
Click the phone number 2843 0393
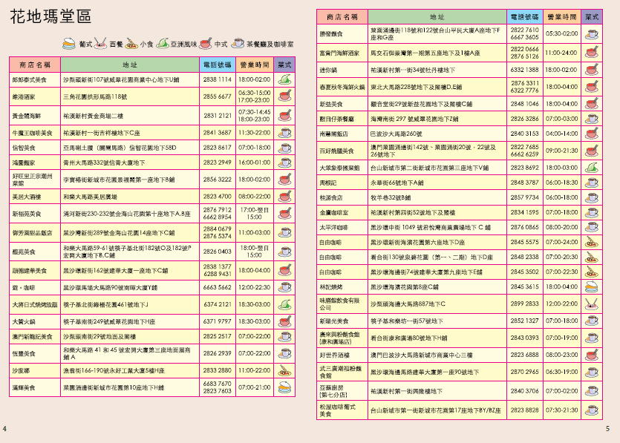[524, 338]
